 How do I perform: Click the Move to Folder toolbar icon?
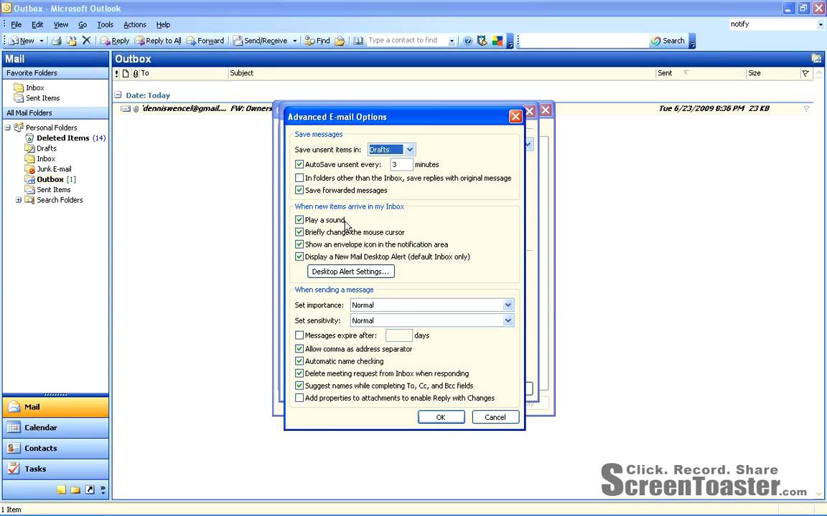pyautogui.click(x=71, y=41)
